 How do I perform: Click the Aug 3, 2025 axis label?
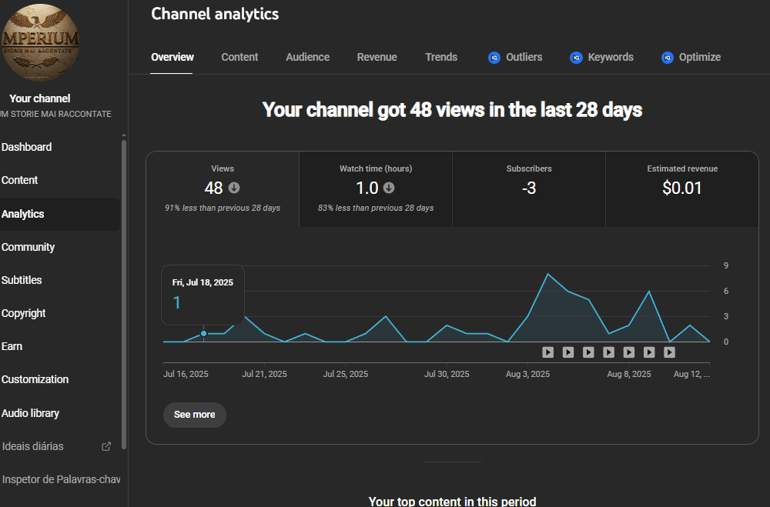pyautogui.click(x=528, y=374)
